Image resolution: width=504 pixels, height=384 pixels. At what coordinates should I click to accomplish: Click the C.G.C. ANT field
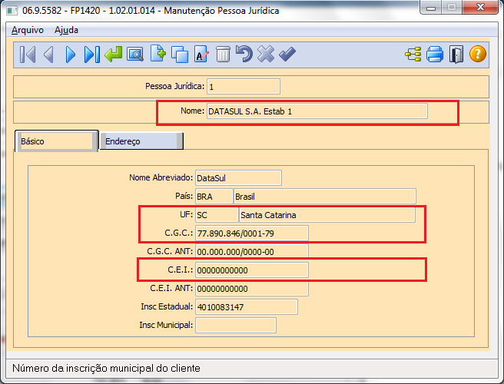(252, 252)
